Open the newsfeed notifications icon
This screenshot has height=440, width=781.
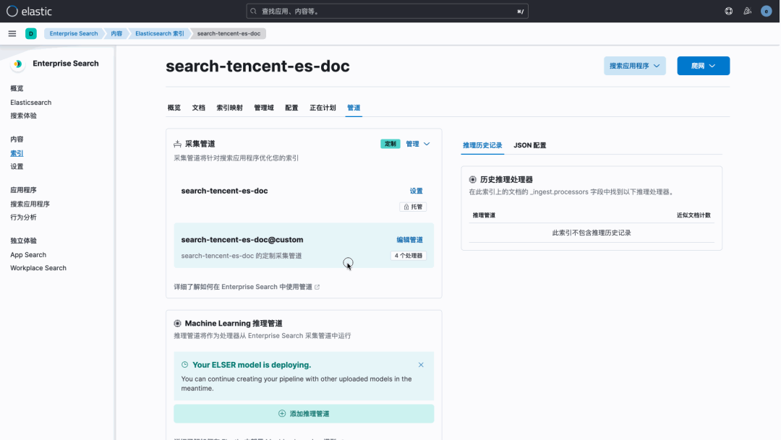(x=747, y=11)
